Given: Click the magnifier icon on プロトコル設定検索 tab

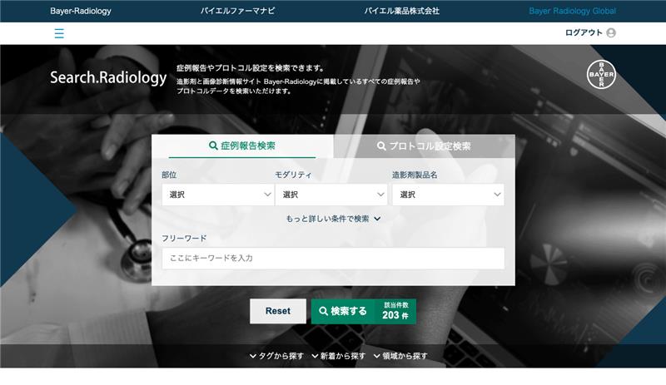Looking at the screenshot, I should pos(381,146).
